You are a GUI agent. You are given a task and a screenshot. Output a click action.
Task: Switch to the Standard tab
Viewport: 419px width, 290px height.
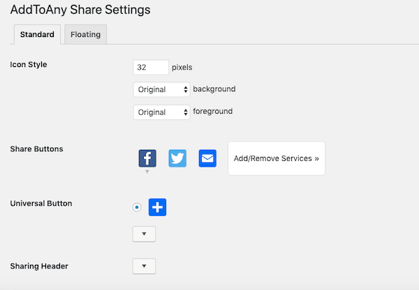tap(37, 34)
